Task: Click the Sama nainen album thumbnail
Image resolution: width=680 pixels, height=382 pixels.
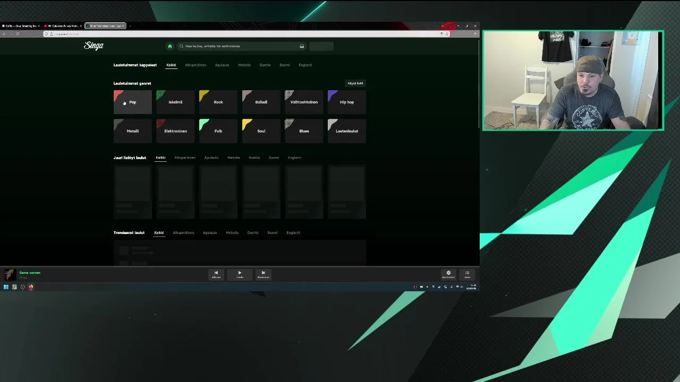Action: click(x=10, y=274)
